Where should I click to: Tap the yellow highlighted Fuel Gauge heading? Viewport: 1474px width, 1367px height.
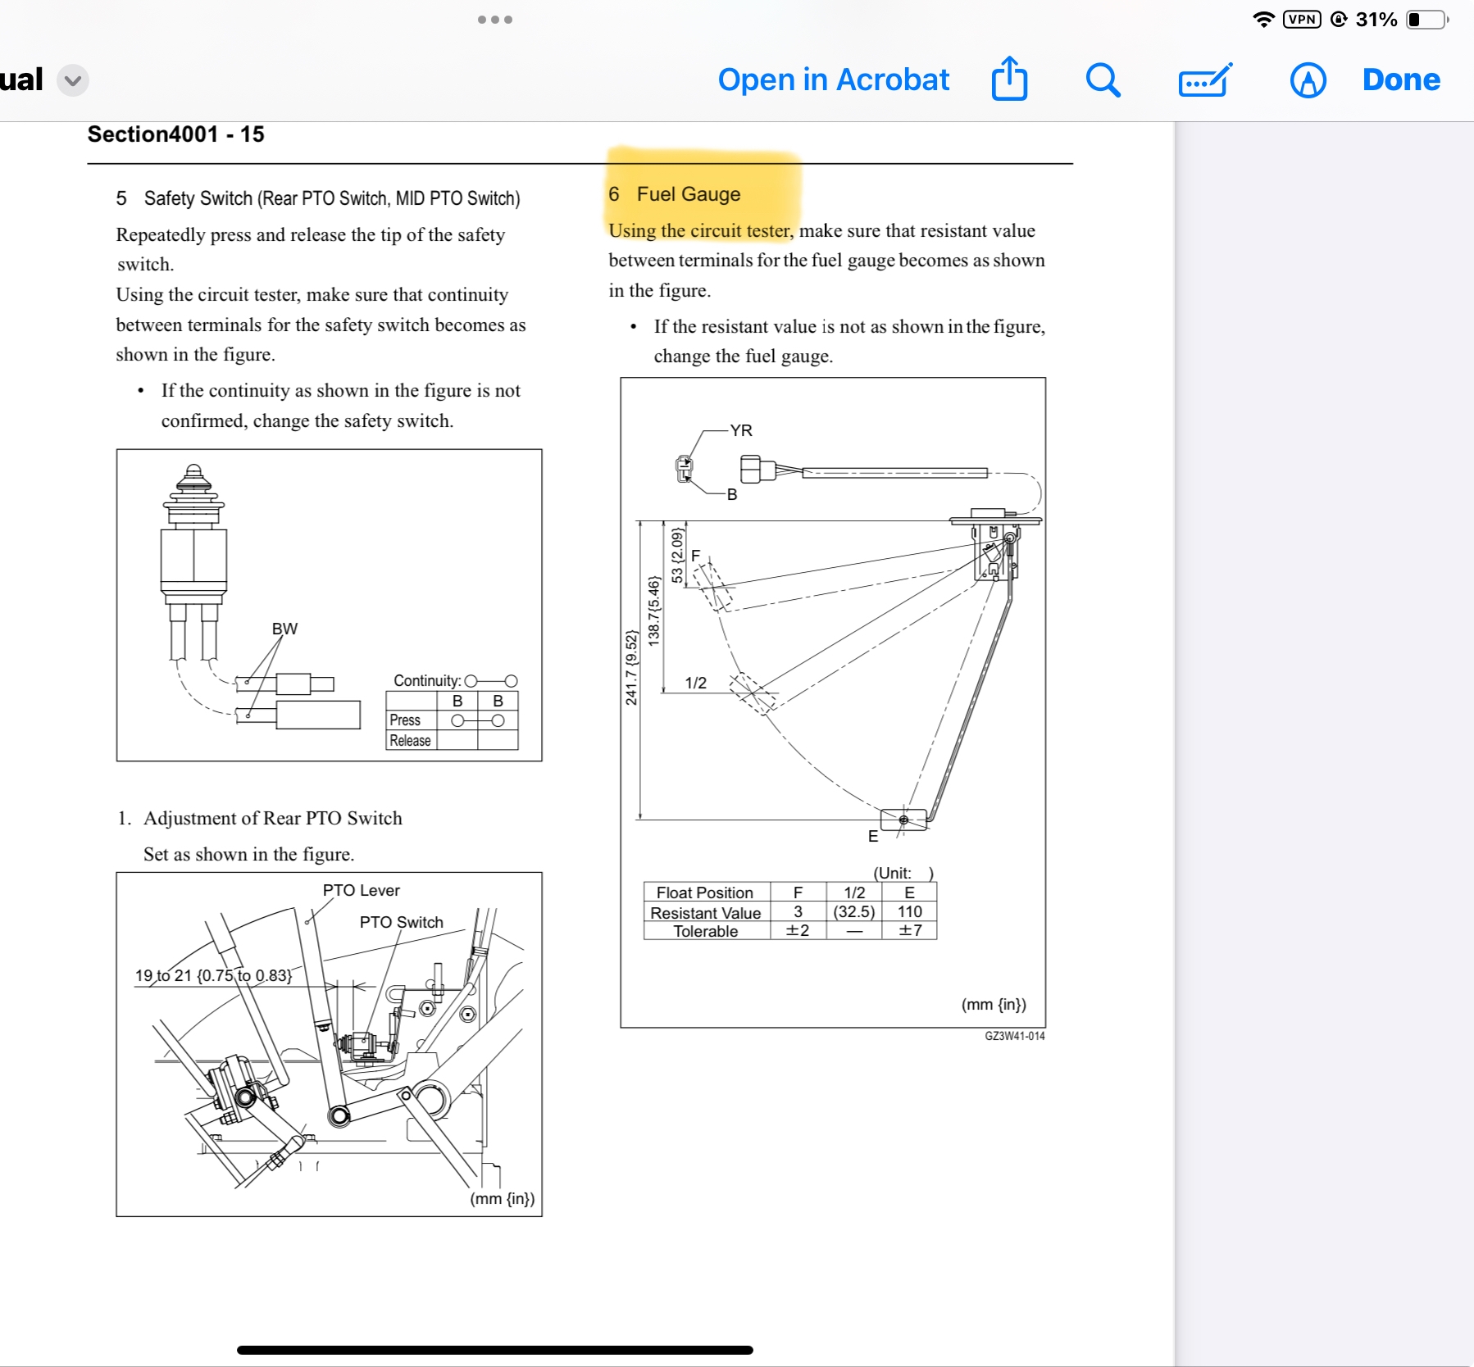tap(688, 194)
